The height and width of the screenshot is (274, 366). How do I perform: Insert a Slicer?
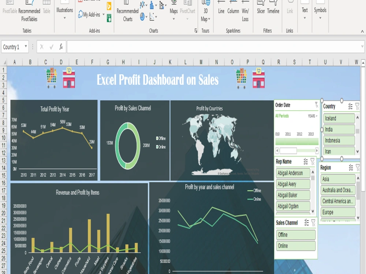click(261, 7)
